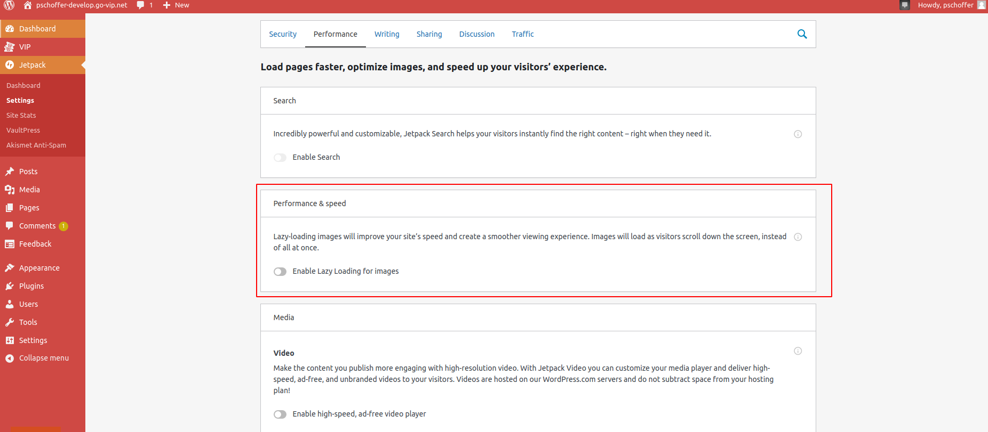Open the pschoffer-develop.go-vip.net site link
Viewport: 988px width, 432px height.
pyautogui.click(x=76, y=5)
